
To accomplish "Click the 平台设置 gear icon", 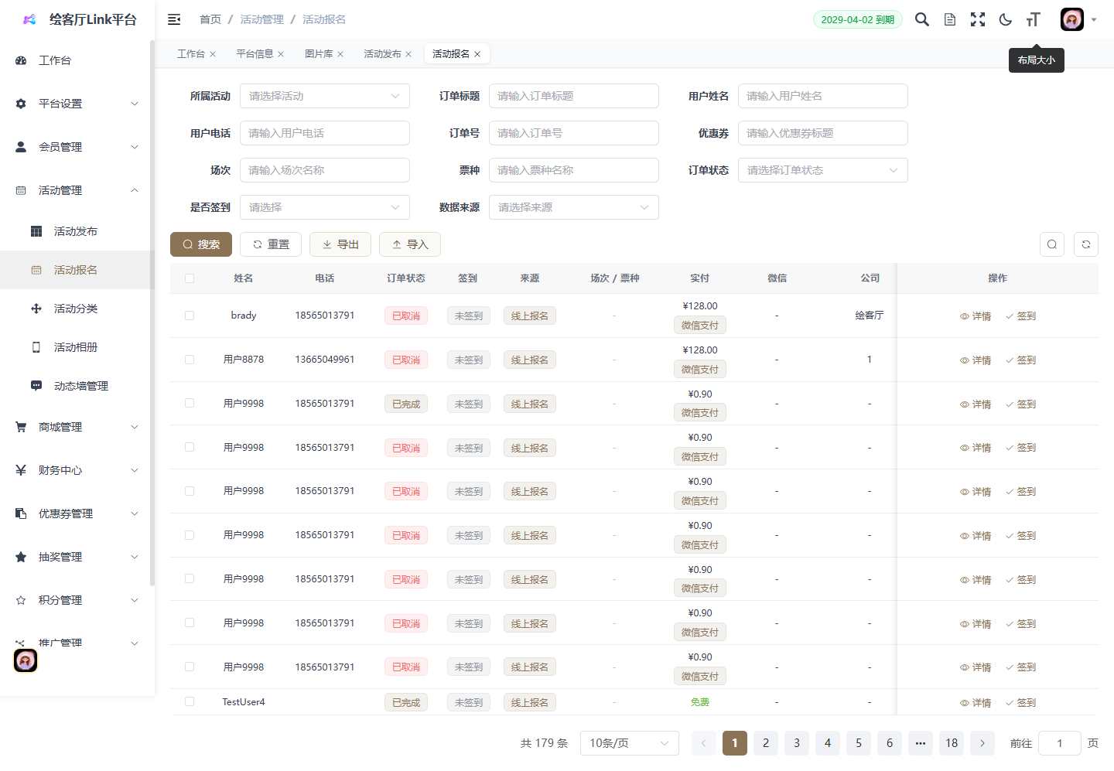I will tap(21, 104).
